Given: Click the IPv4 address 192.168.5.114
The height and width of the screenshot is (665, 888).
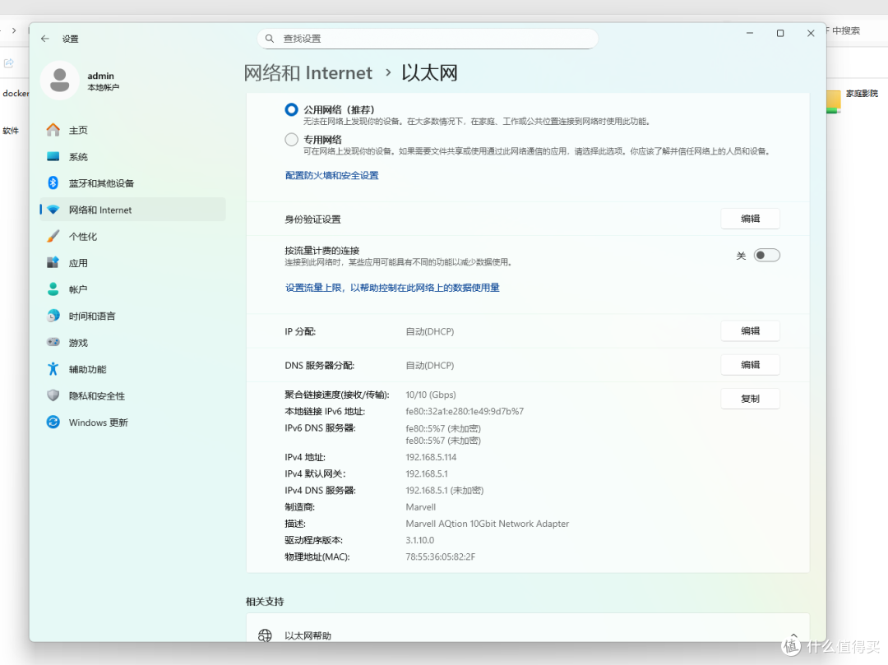Looking at the screenshot, I should (431, 457).
